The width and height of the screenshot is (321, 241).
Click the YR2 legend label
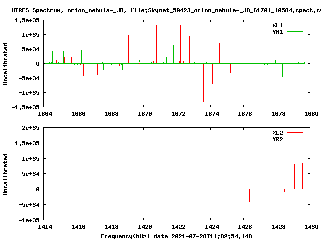pos(277,139)
